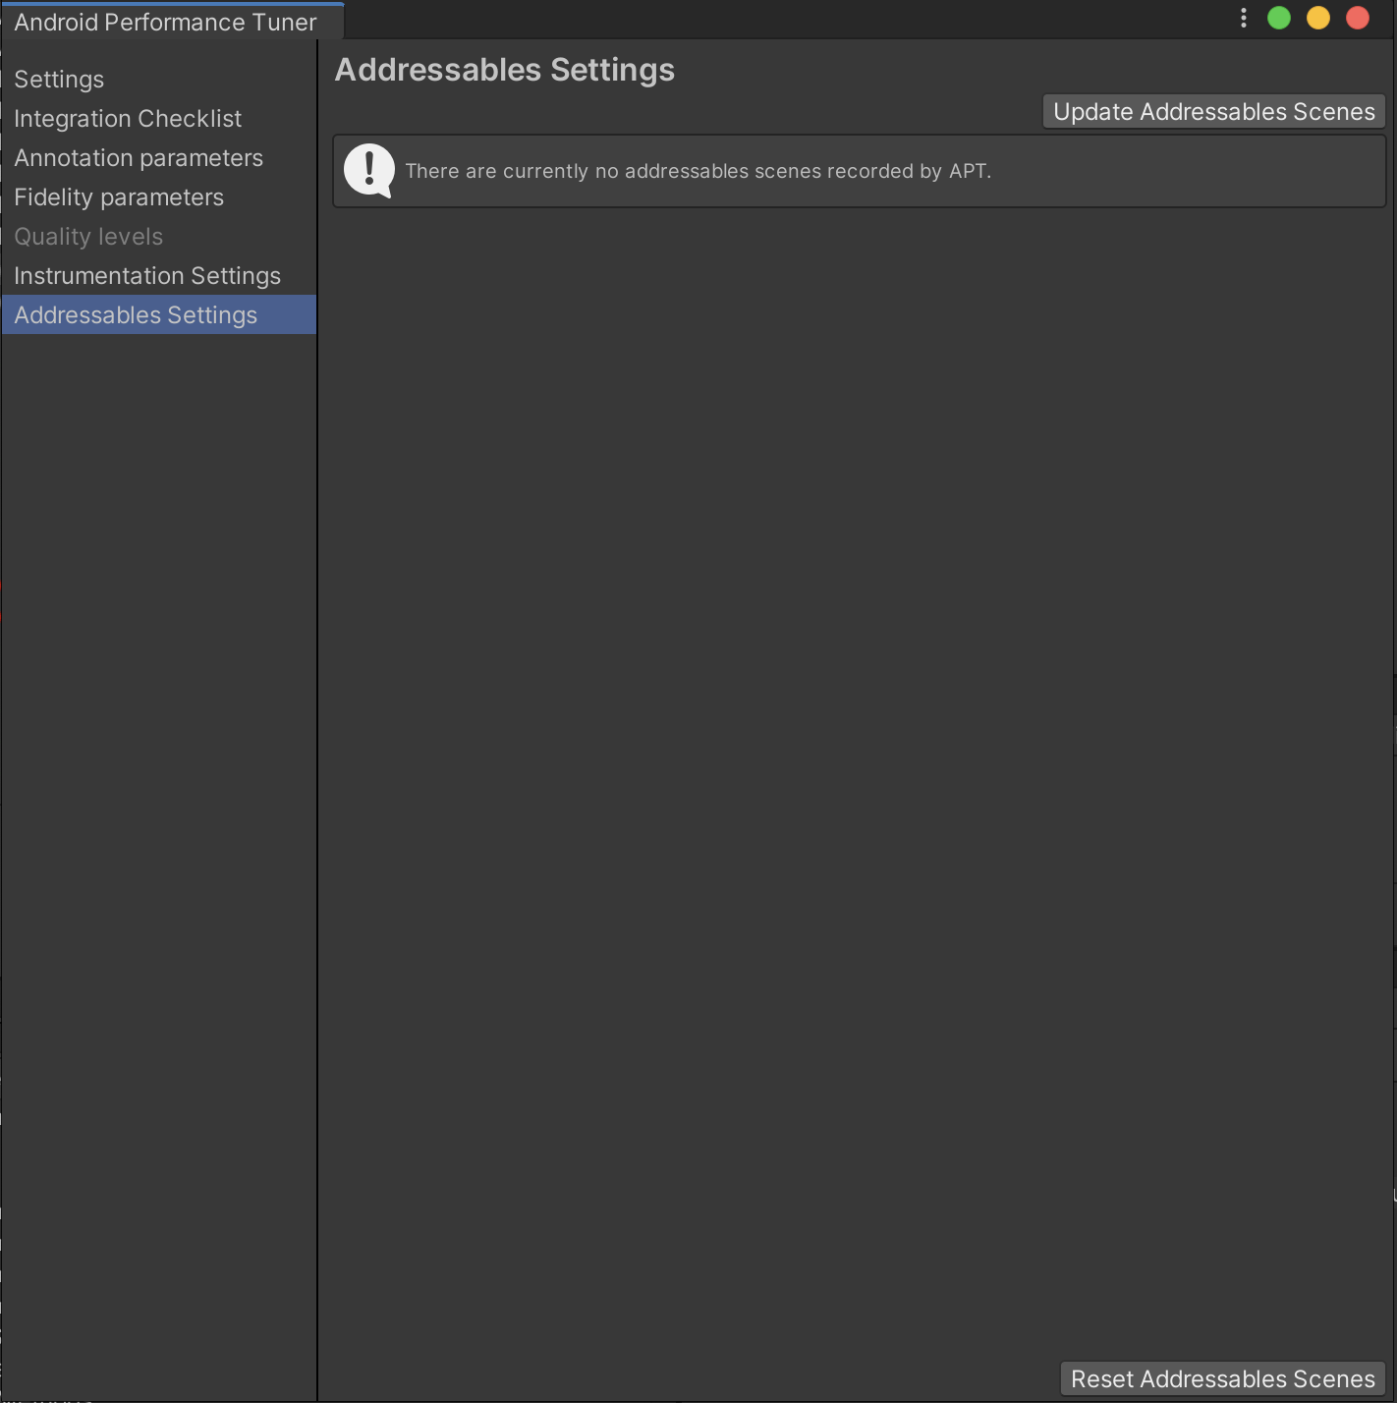
Task: Click Reset Addressables Scenes button
Action: click(1222, 1378)
